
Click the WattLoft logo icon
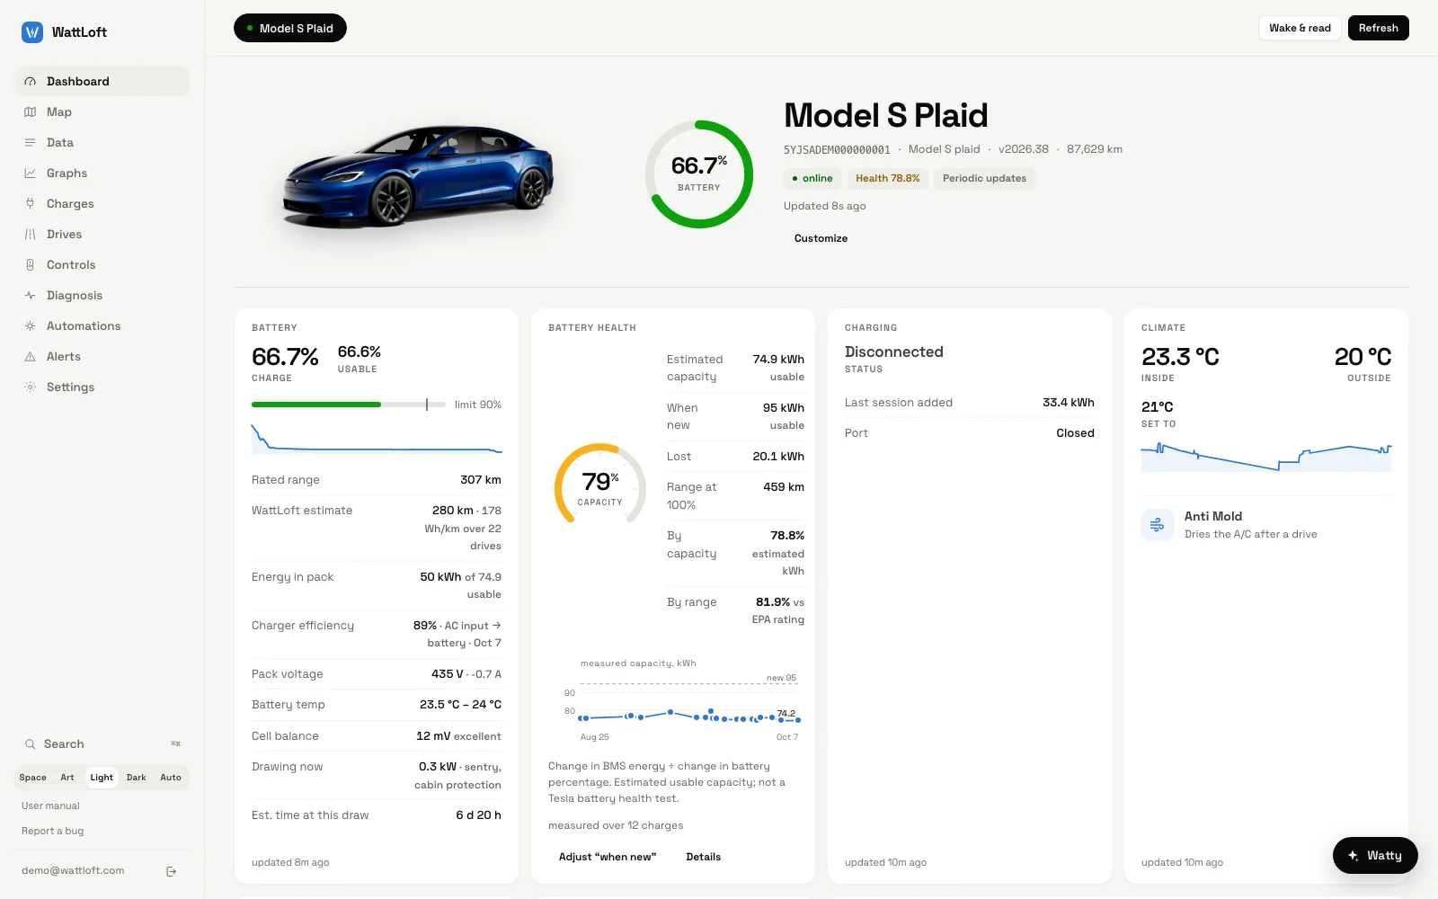32,32
